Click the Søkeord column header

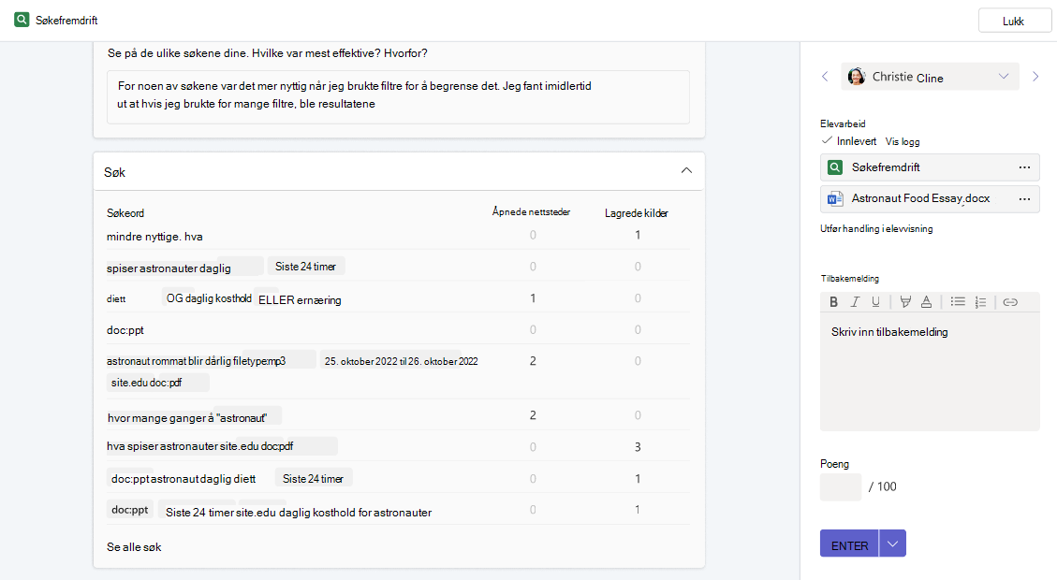(x=125, y=213)
